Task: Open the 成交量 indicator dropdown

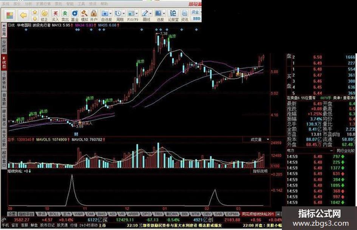Action: point(268,139)
